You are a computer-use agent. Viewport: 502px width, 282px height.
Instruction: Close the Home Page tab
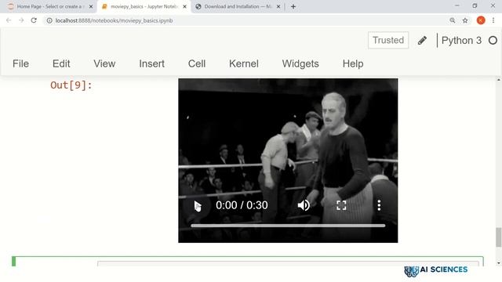pyautogui.click(x=91, y=6)
